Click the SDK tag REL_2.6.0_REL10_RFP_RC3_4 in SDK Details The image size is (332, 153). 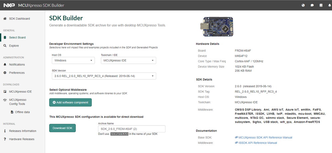pos(256,92)
